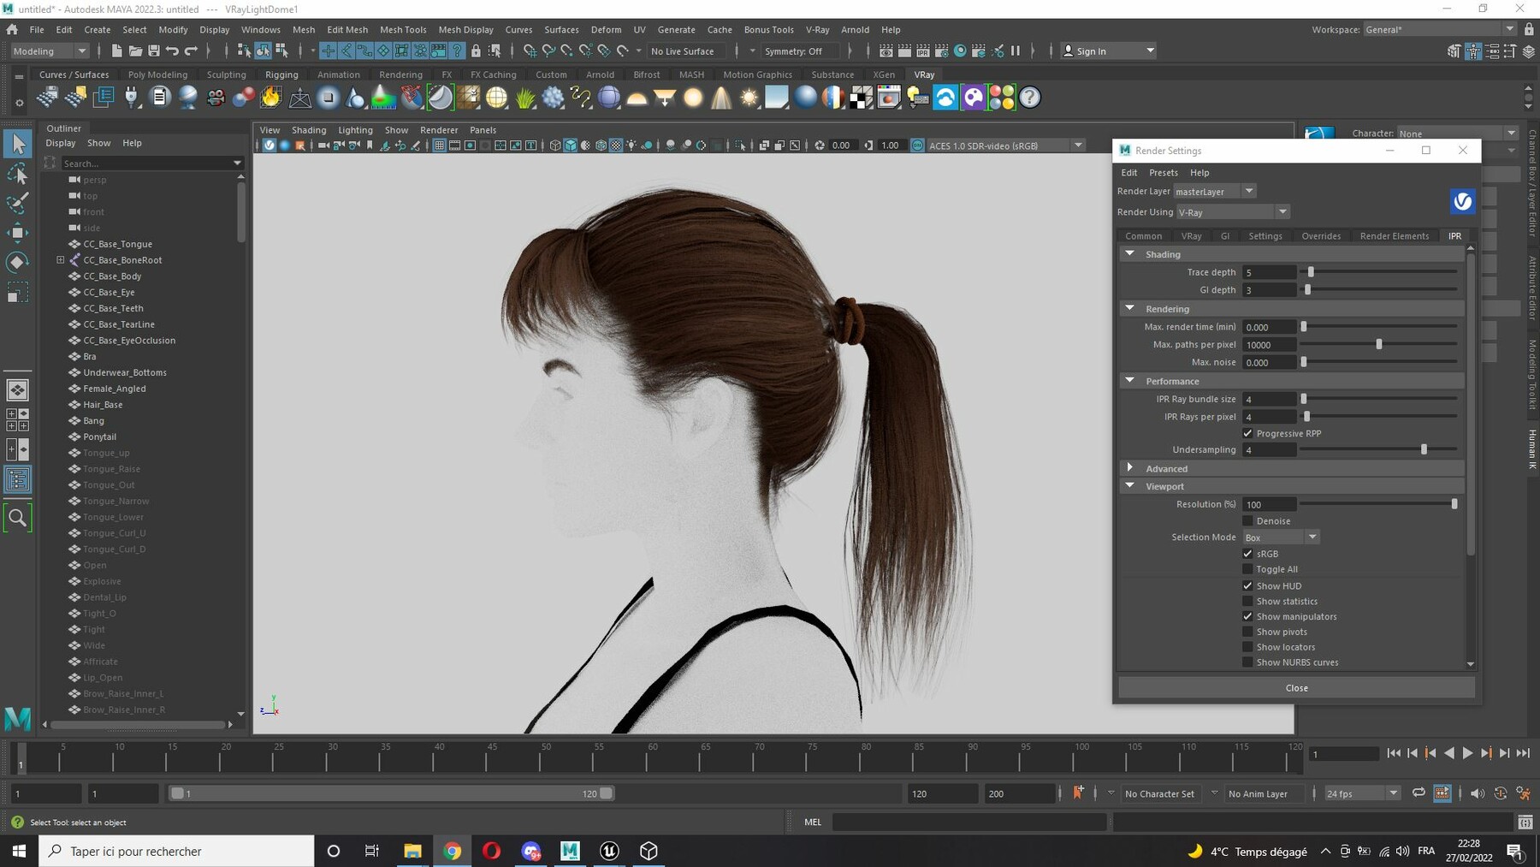The image size is (1540, 867).
Task: Click the Open Scene folder icon
Action: point(135,51)
